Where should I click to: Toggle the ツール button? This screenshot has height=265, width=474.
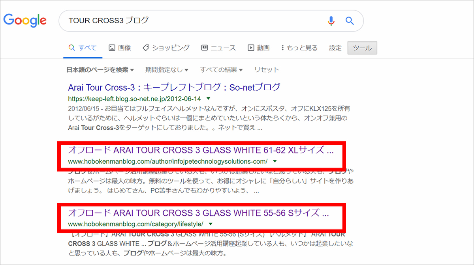point(362,48)
